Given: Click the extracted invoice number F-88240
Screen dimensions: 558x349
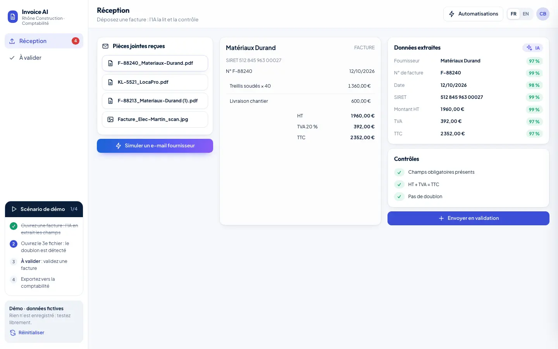Looking at the screenshot, I should coord(451,73).
